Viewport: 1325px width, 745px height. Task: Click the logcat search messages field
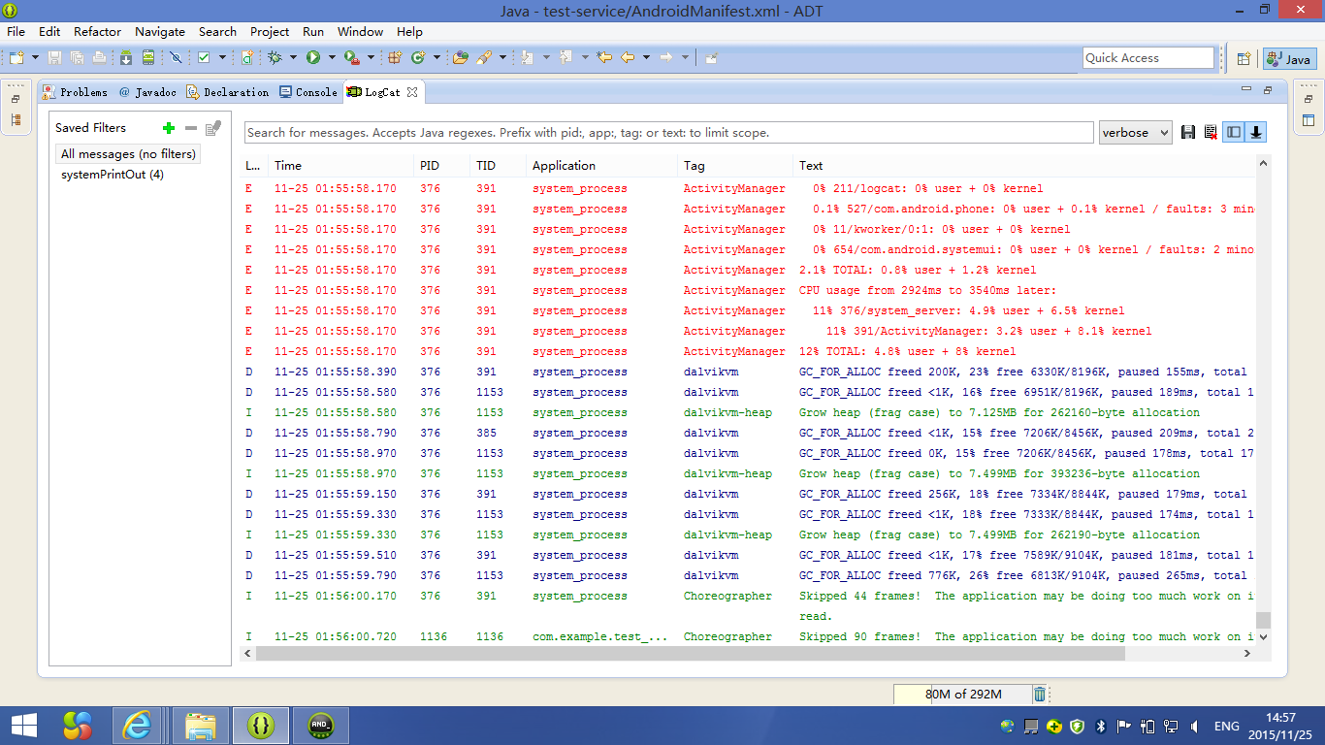click(668, 133)
